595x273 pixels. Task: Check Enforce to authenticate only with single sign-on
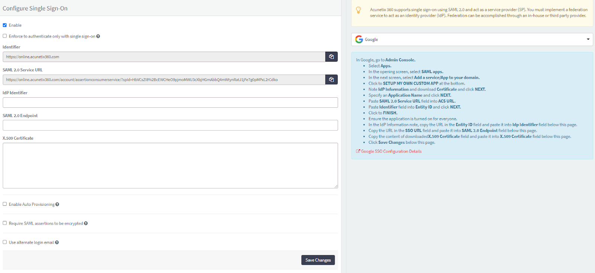point(5,36)
